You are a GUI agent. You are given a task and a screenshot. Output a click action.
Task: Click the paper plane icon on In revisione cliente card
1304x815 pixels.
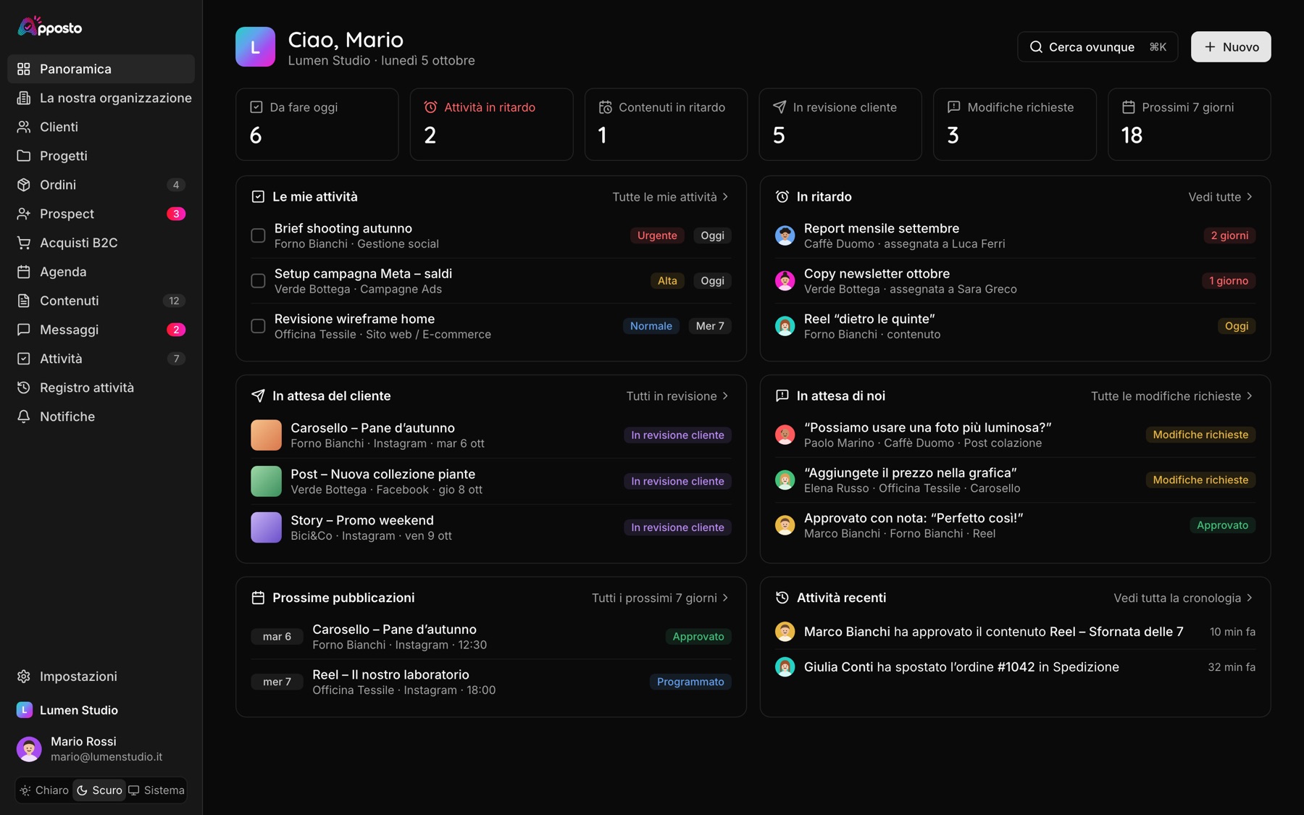[x=780, y=107]
